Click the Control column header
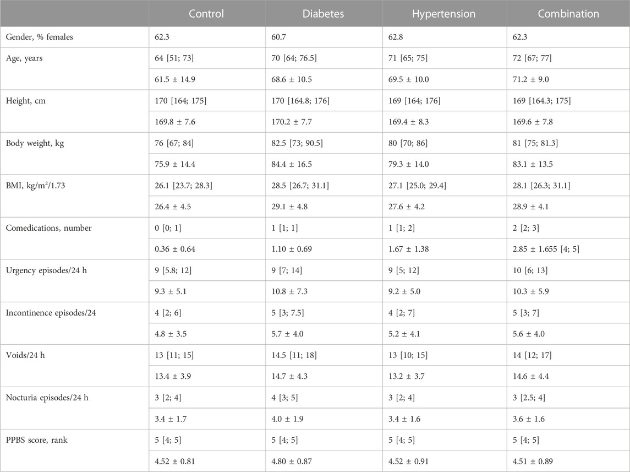The width and height of the screenshot is (630, 472). [x=206, y=14]
